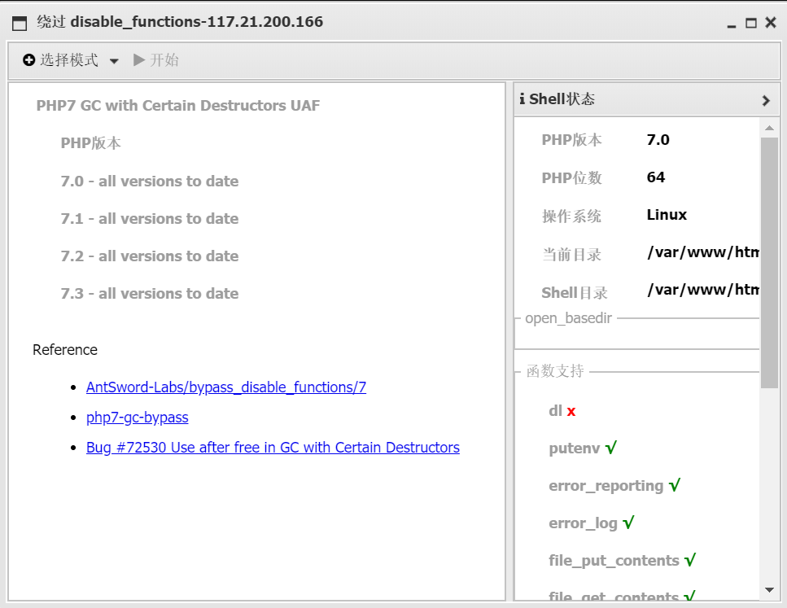Click the info icon beside Shell状态
Image resolution: width=787 pixels, height=608 pixels.
pos(522,99)
